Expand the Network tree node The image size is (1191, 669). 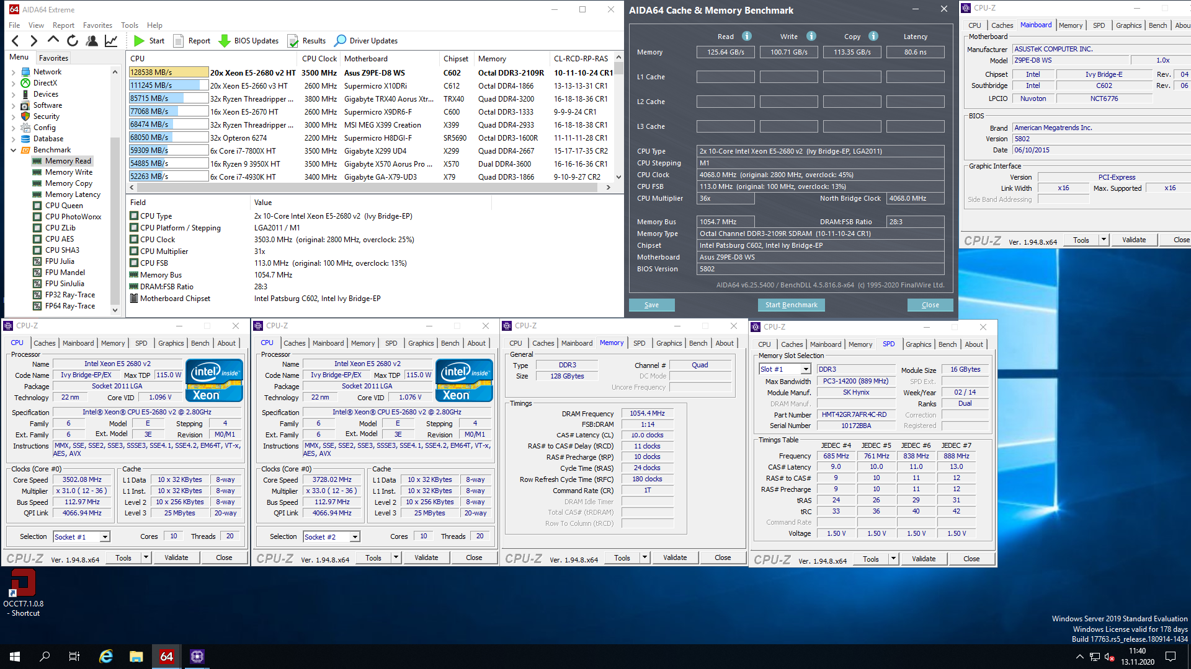point(14,72)
